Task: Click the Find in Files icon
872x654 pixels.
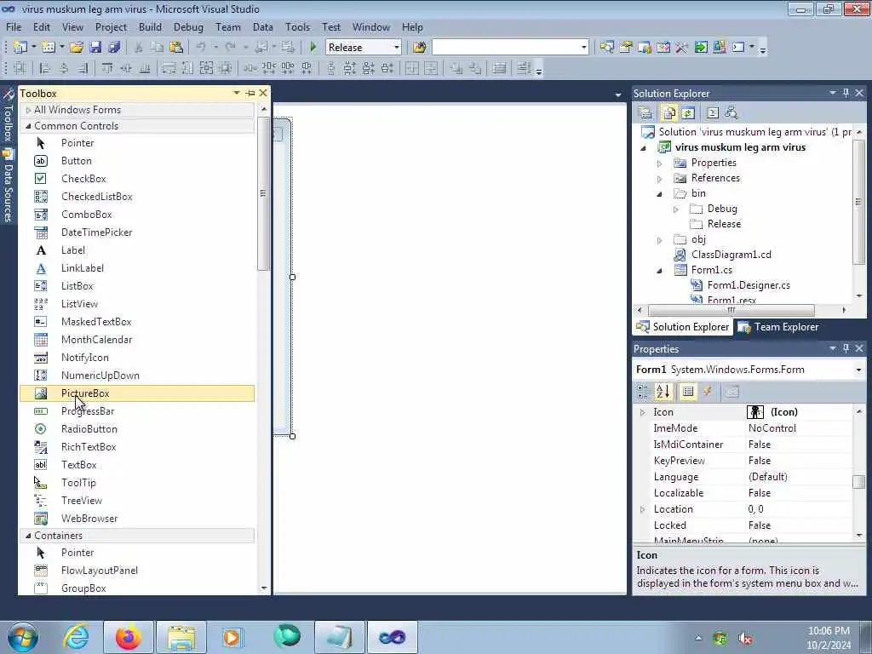Action: coord(419,48)
